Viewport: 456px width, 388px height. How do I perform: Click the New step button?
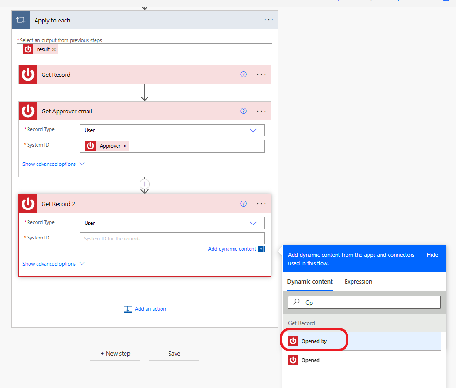(x=115, y=353)
